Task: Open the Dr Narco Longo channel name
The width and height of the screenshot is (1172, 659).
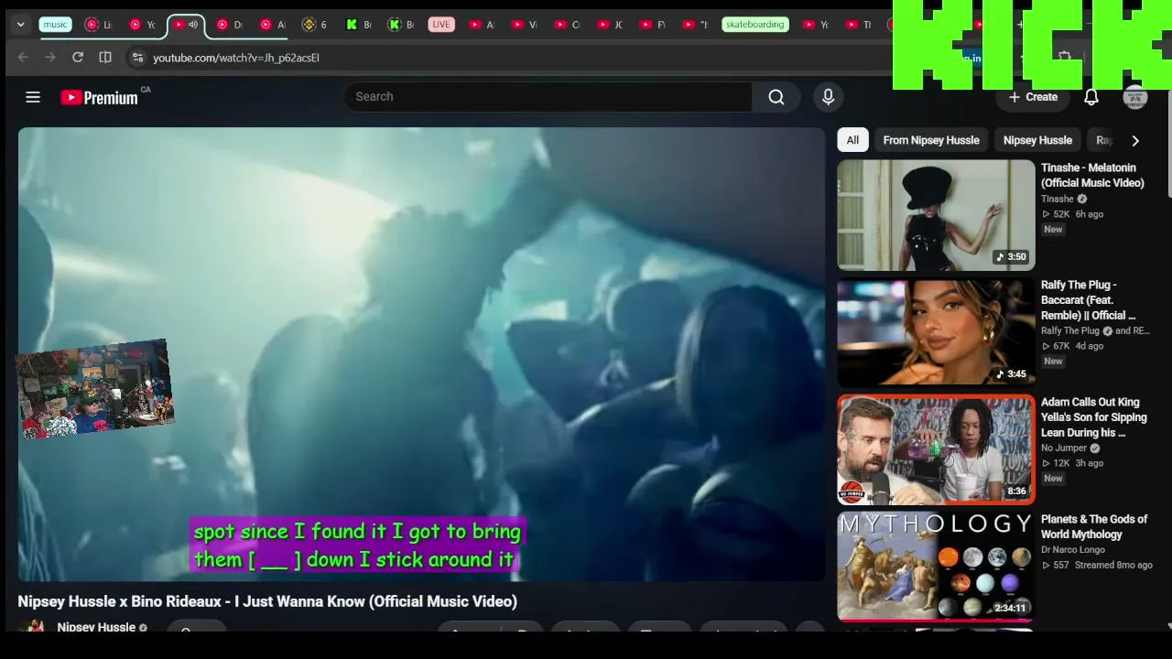Action: [x=1075, y=551]
